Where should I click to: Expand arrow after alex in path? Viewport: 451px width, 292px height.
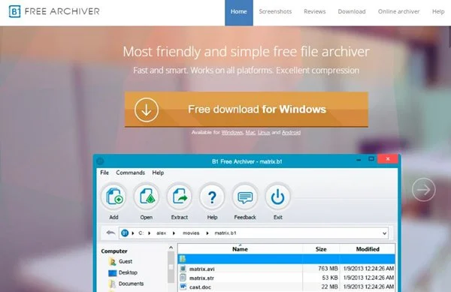point(174,233)
